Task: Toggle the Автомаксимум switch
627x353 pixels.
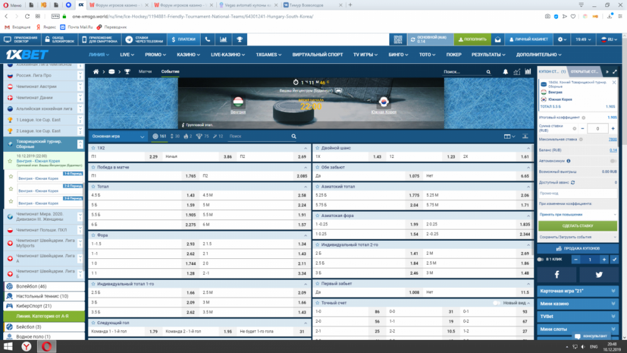Action: click(611, 161)
